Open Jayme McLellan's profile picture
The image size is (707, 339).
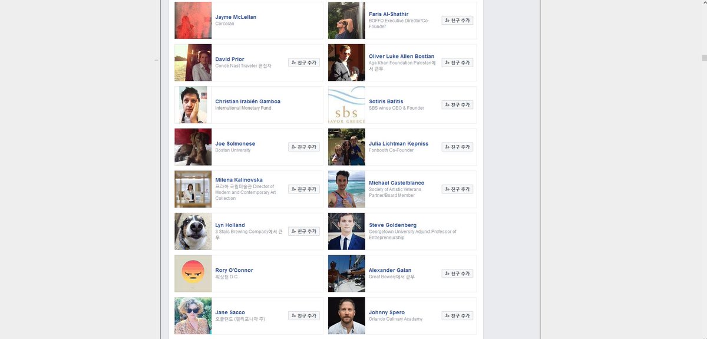193,21
